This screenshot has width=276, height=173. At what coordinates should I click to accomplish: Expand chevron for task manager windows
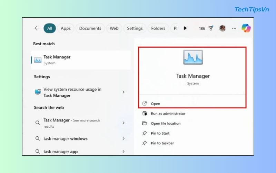(124, 139)
